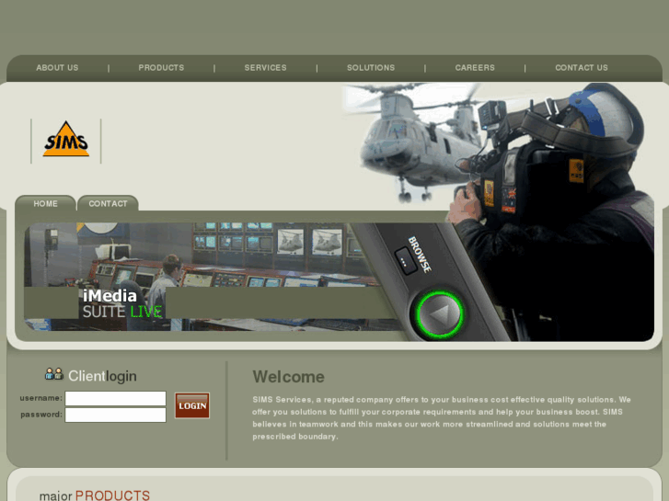Focus the password input field
669x501 pixels.
pyautogui.click(x=116, y=415)
